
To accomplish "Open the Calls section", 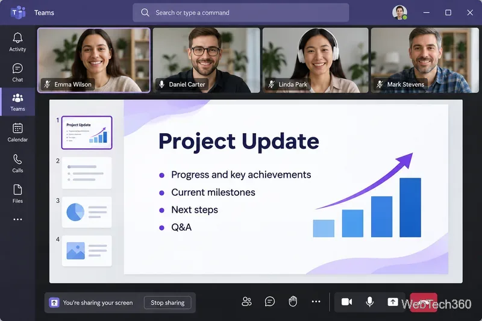I will pyautogui.click(x=17, y=163).
